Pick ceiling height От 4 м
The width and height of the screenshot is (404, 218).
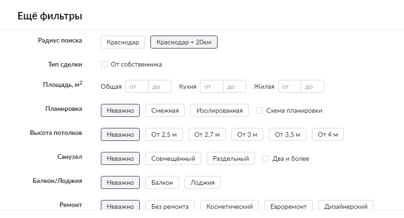tap(328, 134)
